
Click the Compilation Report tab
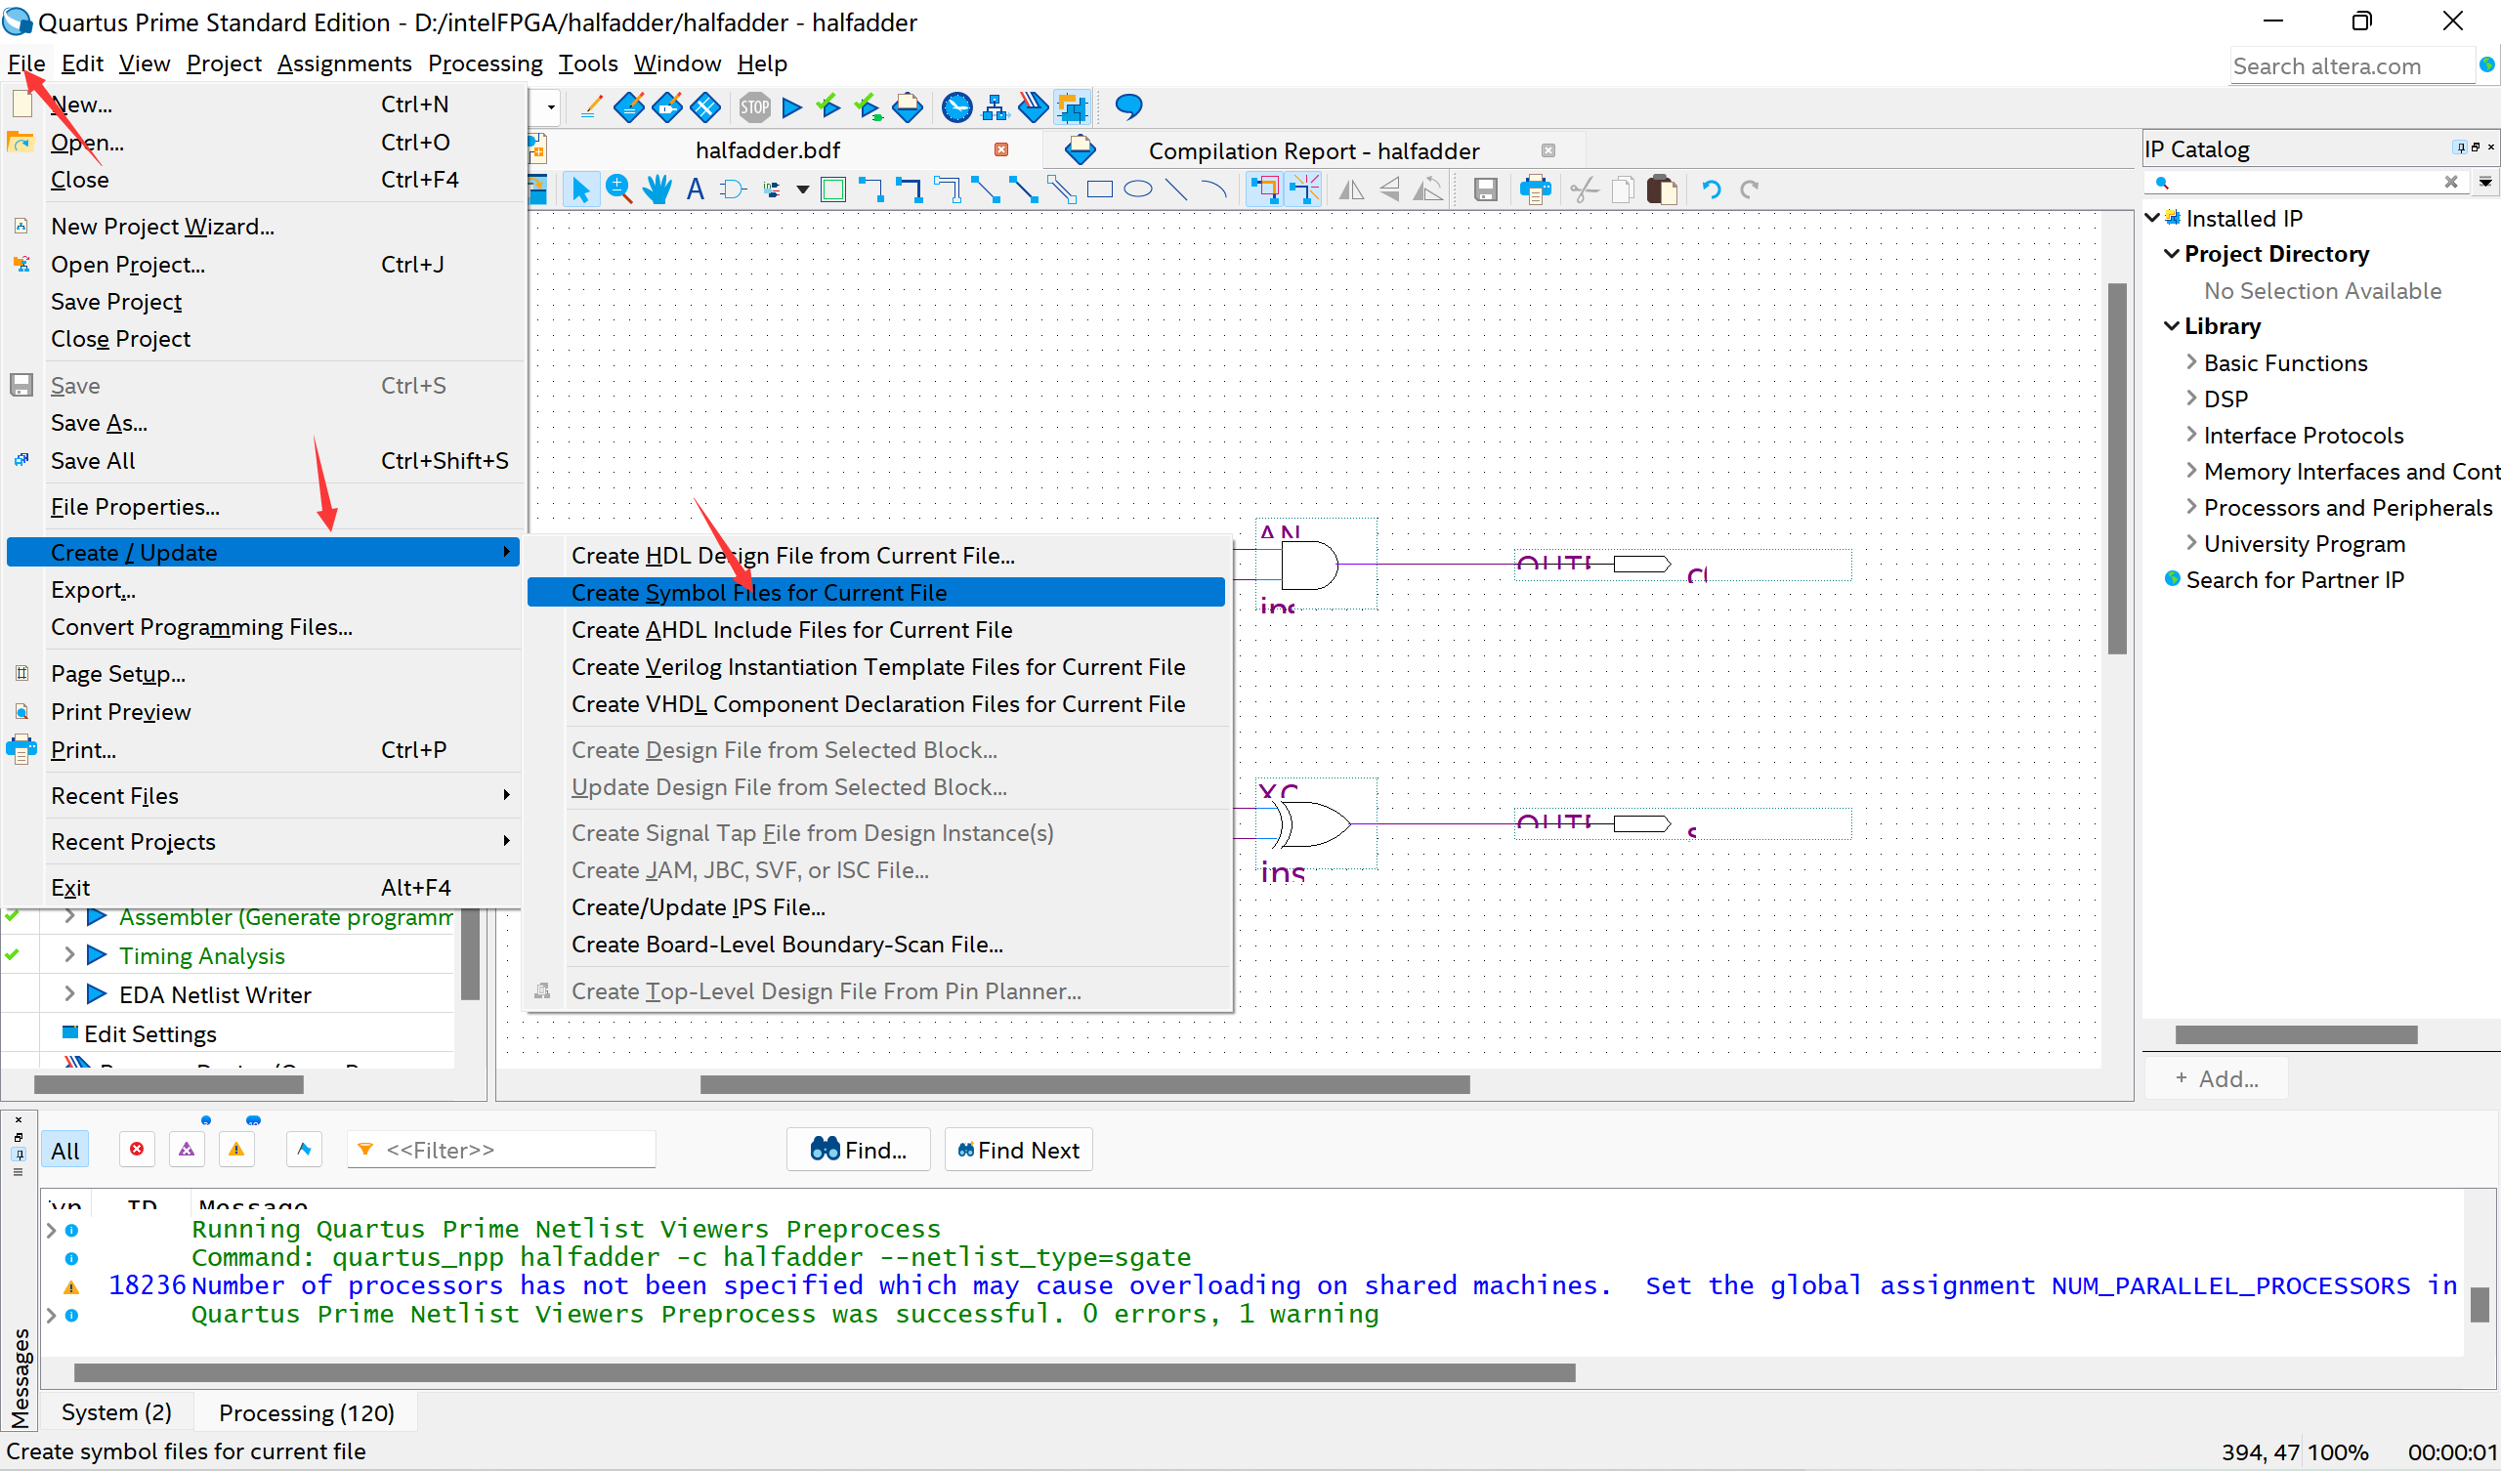1312,148
